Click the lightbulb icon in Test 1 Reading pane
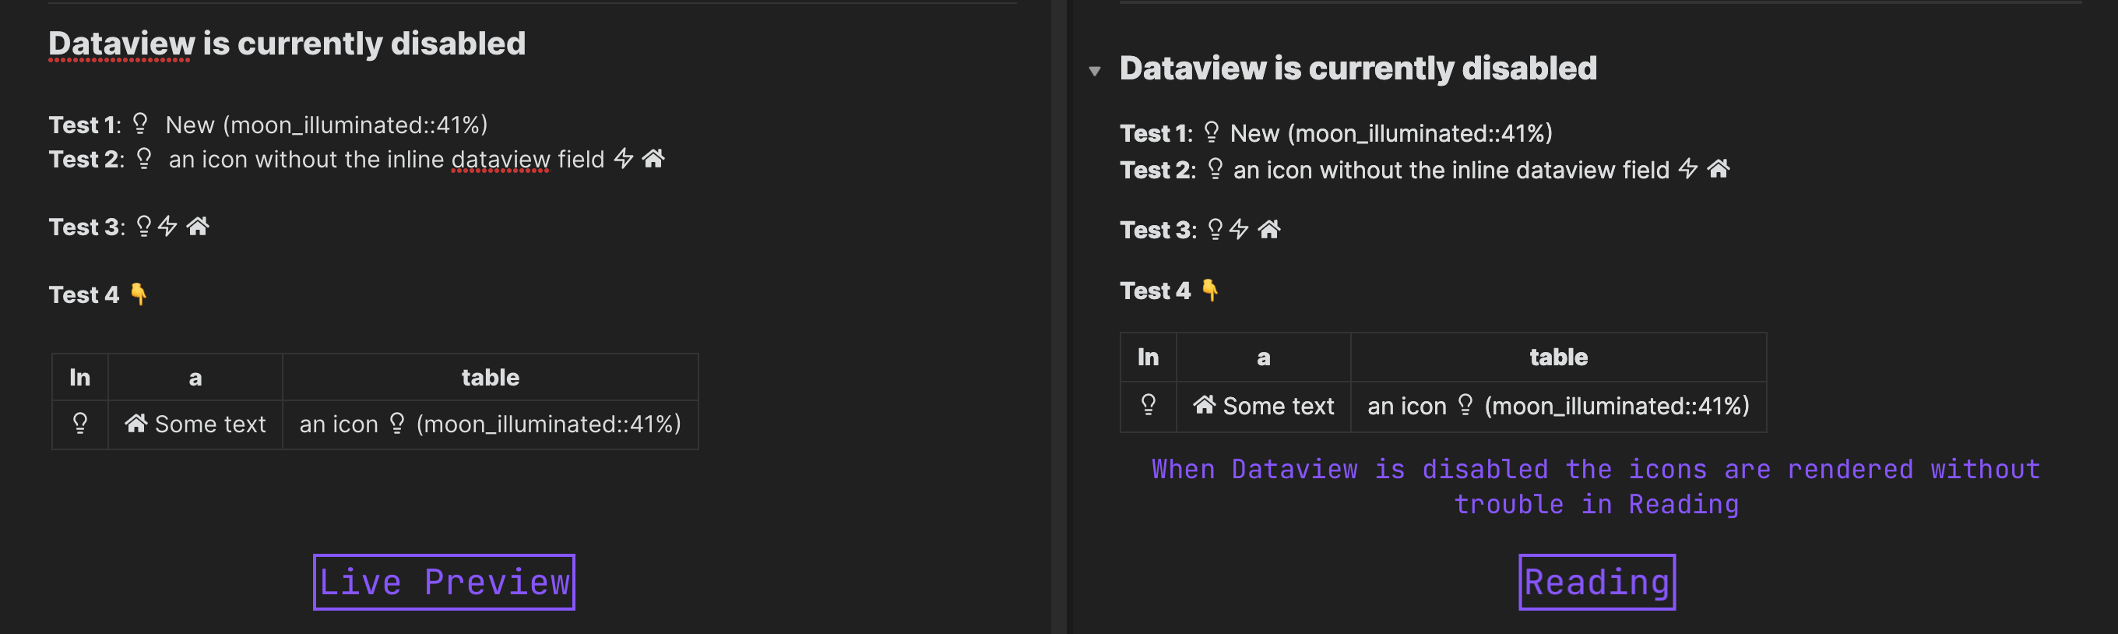This screenshot has width=2118, height=634. coord(1211,132)
